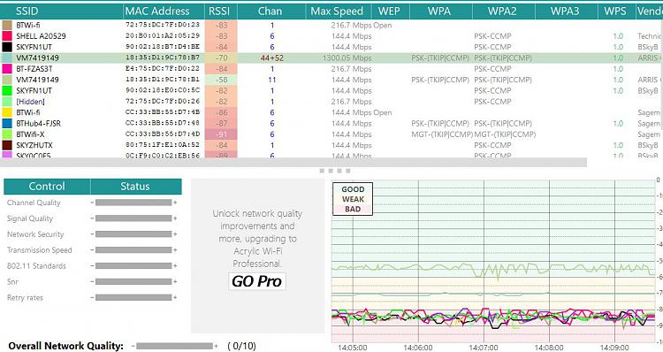663x352 pixels.
Task: Click the RSSI value -58
Action: click(221, 80)
